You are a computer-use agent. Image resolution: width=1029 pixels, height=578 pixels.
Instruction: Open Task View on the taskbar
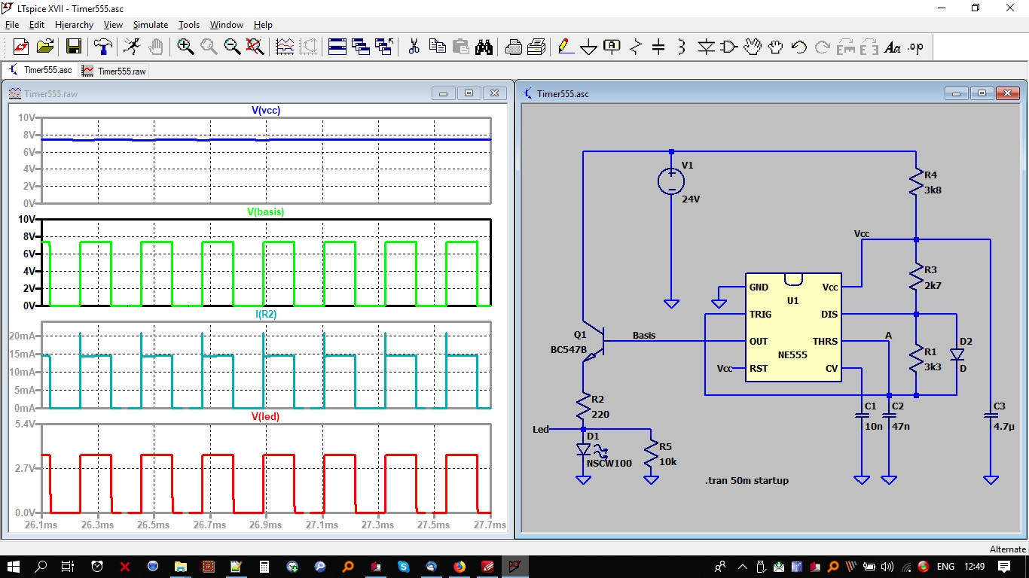[68, 566]
